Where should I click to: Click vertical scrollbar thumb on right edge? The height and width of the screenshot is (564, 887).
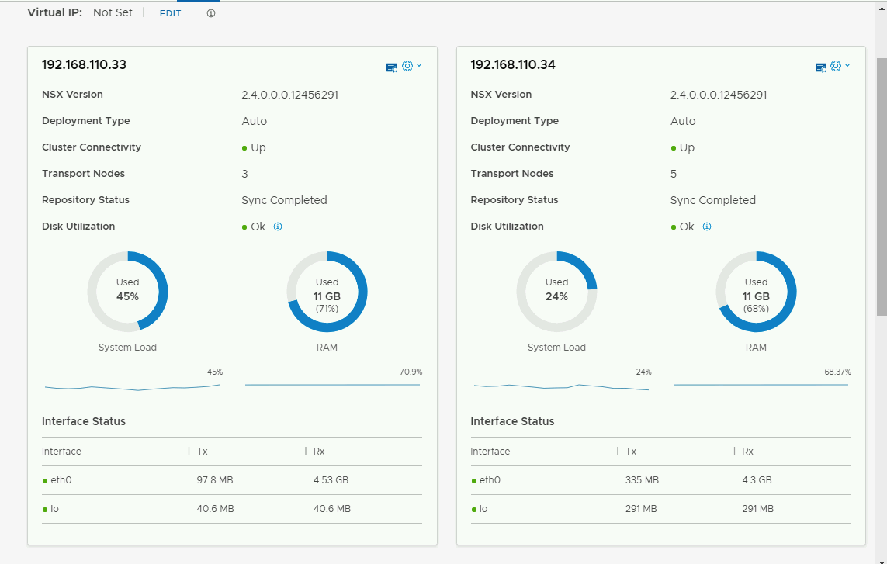click(881, 186)
